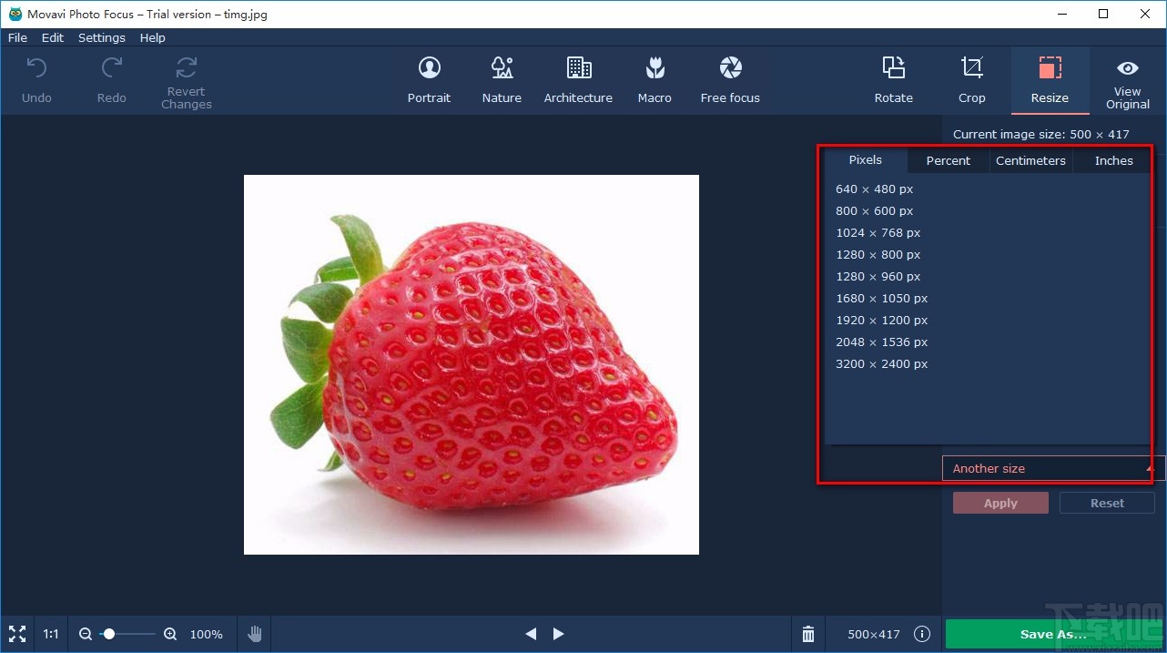Switch to the Percent tab
The height and width of the screenshot is (653, 1167).
(949, 160)
